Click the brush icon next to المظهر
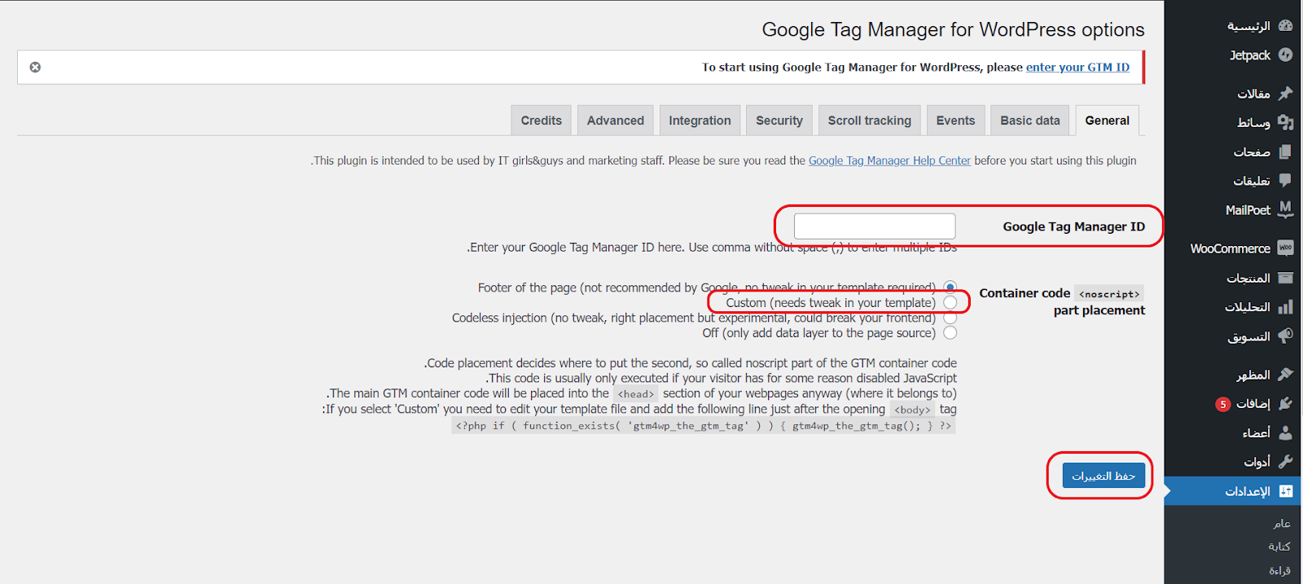1303x584 pixels. tap(1285, 374)
